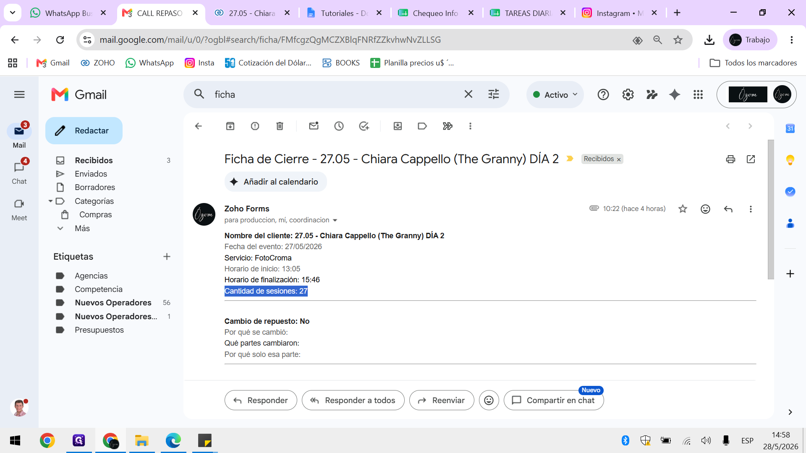The height and width of the screenshot is (453, 806).
Task: Open File Explorer from the taskbar
Action: click(142, 441)
